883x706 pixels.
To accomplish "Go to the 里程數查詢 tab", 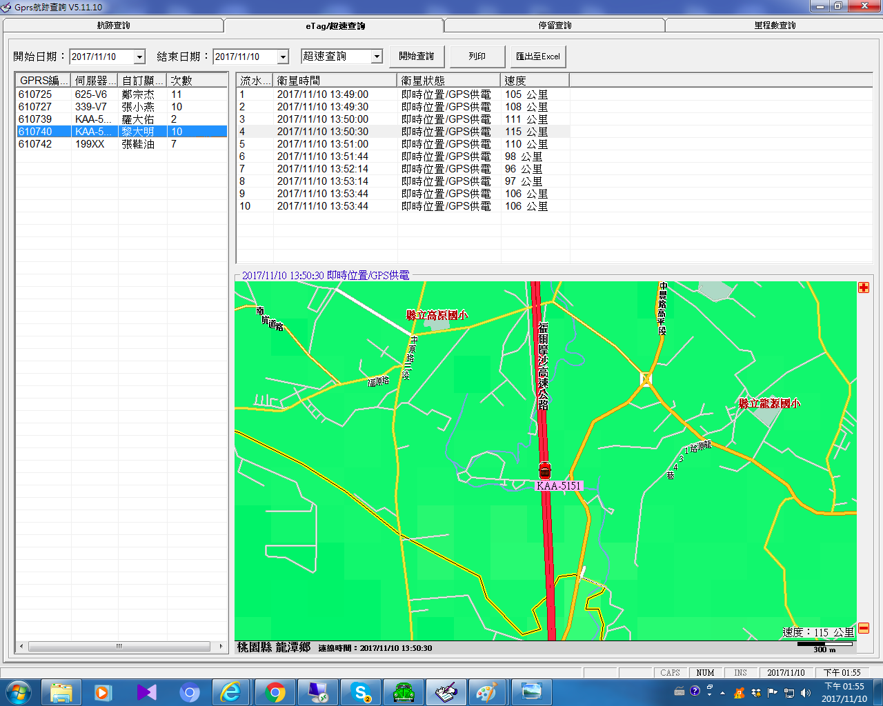I will point(774,26).
